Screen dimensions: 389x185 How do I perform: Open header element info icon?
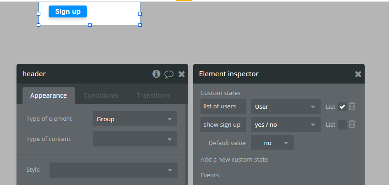(x=156, y=74)
